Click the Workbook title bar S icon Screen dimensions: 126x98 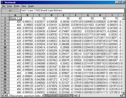pyautogui.click(x=2, y=2)
